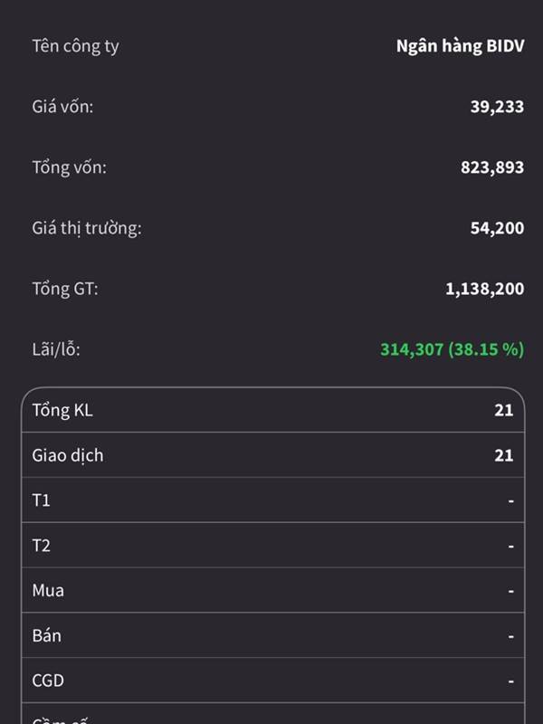The width and height of the screenshot is (543, 724).
Task: Select the Tổng KL row
Action: (271, 410)
